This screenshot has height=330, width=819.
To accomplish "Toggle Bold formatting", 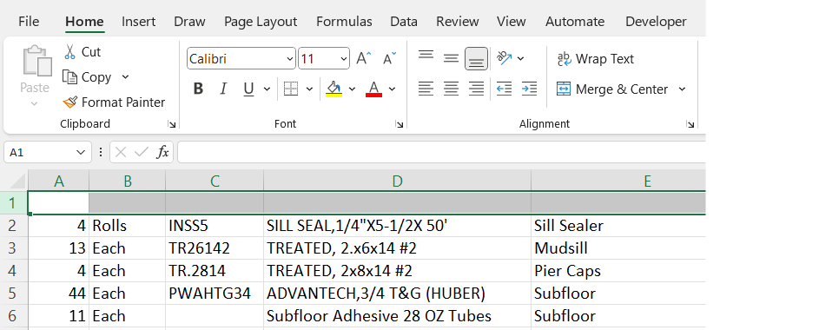I will click(198, 89).
